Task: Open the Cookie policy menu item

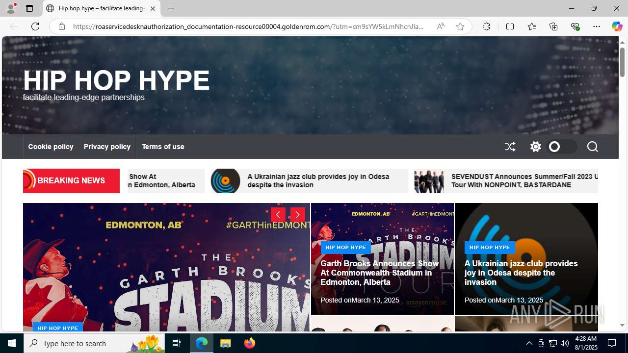Action: [x=51, y=147]
